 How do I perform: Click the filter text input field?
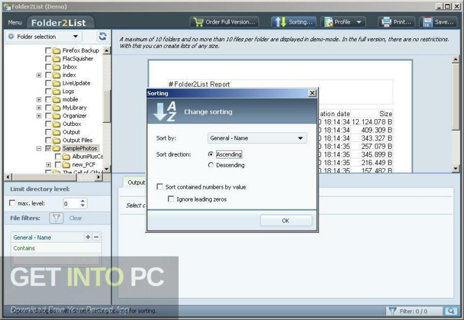click(56, 260)
